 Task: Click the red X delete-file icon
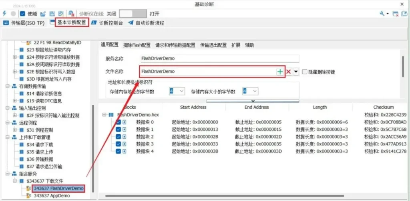click(288, 72)
